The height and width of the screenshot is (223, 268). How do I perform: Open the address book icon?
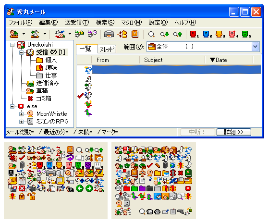pos(135,34)
